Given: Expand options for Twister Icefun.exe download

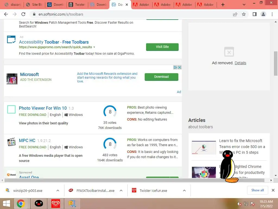Looking at the screenshot, I should (x=184, y=190).
